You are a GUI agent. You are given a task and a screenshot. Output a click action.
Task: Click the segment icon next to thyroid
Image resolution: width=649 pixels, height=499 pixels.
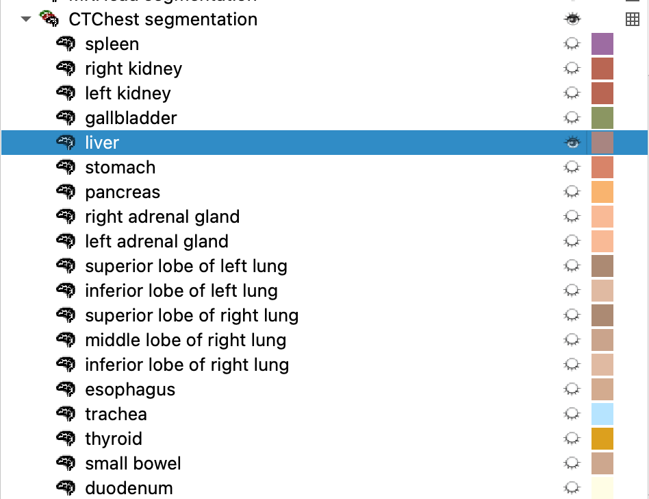point(66,439)
